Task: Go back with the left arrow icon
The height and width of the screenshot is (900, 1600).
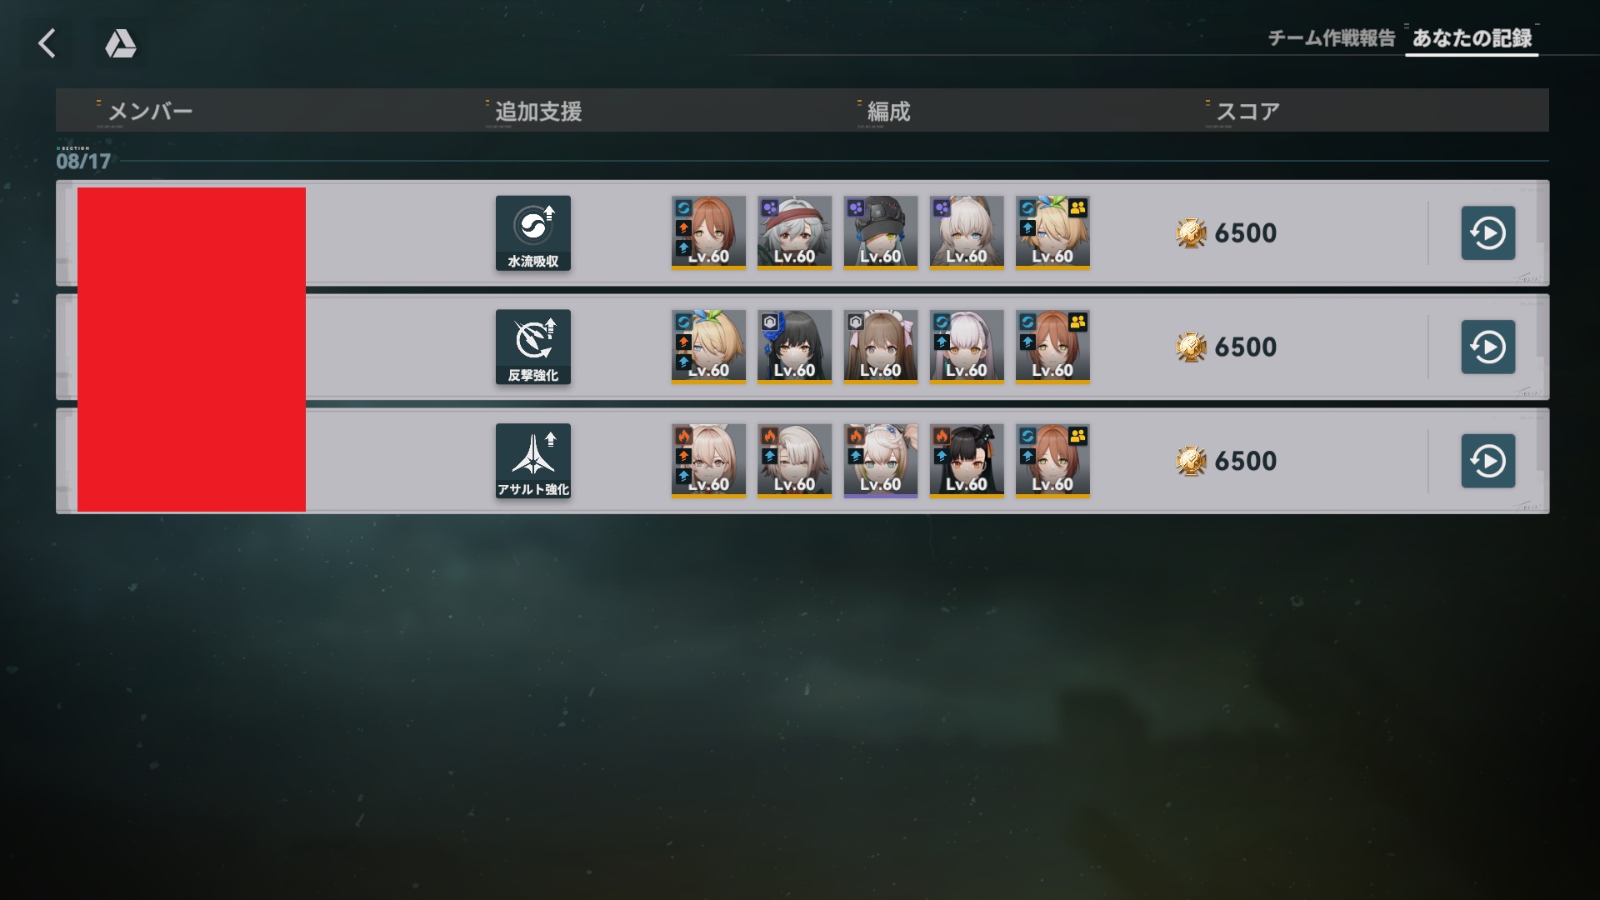Action: (47, 43)
